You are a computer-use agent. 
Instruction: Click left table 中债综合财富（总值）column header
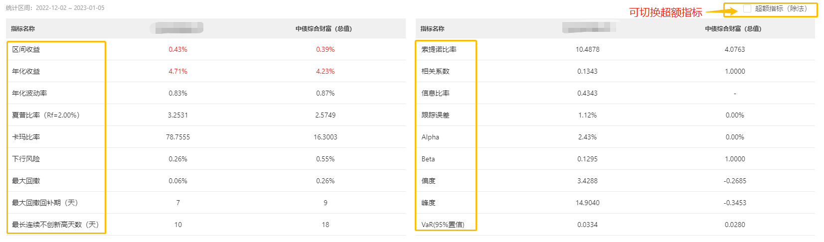324,29
